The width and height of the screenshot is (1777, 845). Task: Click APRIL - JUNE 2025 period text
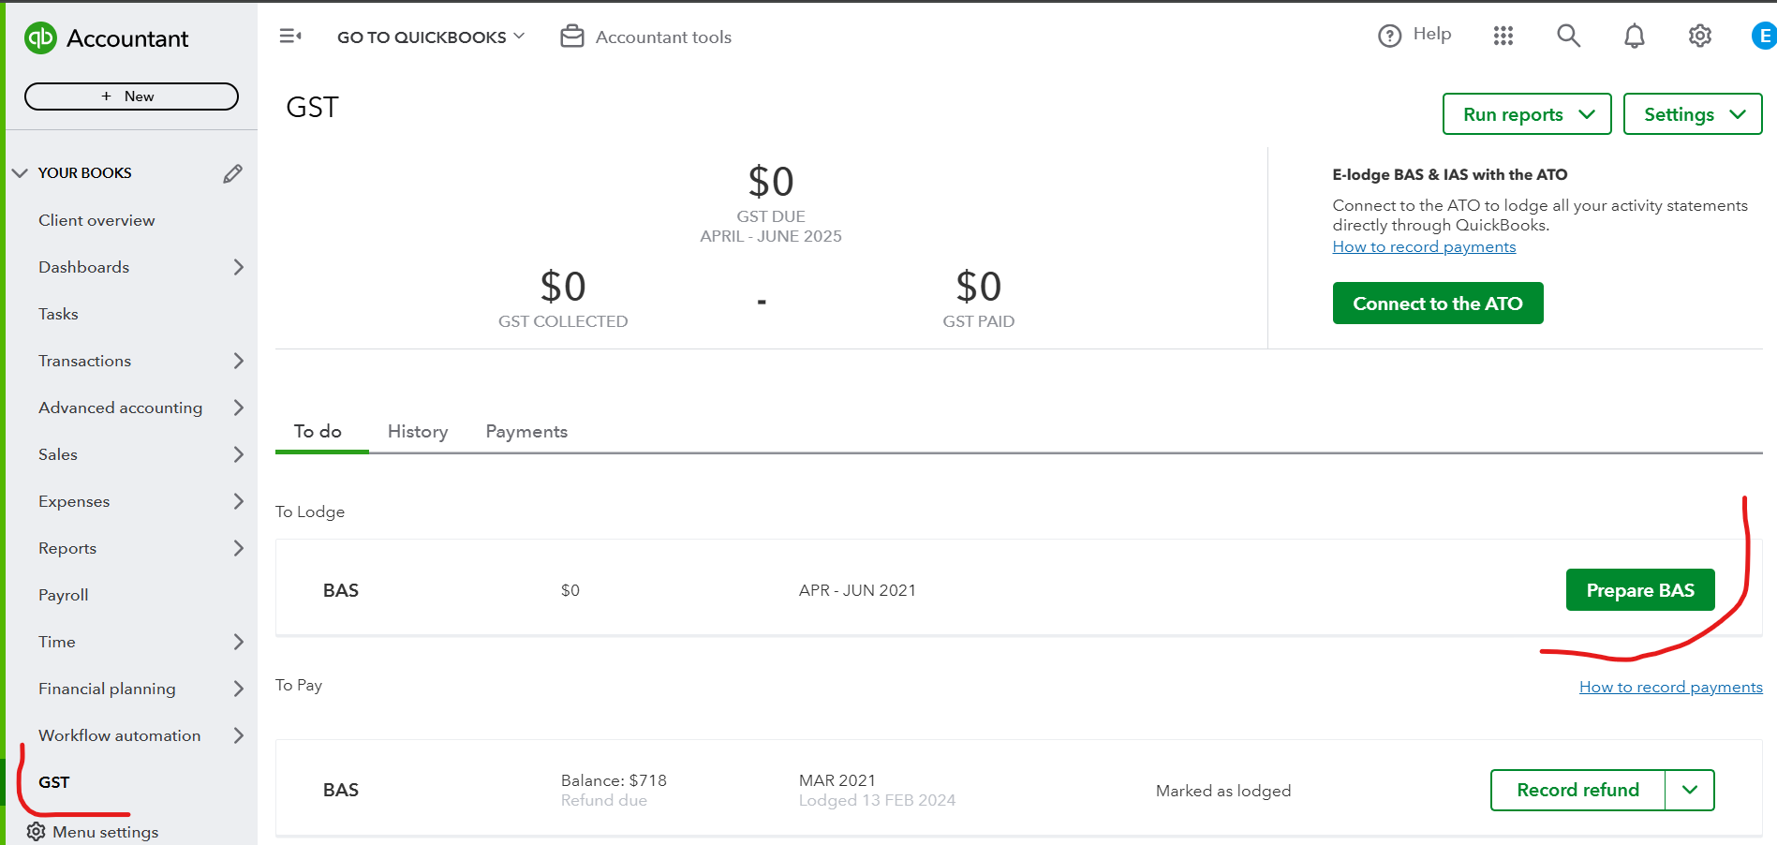click(771, 236)
